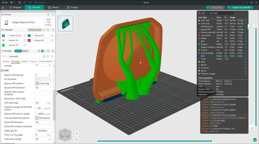Show Retract markers via eye icon
The image size is (259, 144).
[246, 65]
